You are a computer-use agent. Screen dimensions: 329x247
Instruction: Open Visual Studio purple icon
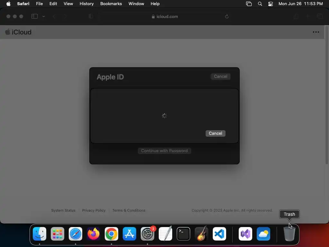coord(245,234)
